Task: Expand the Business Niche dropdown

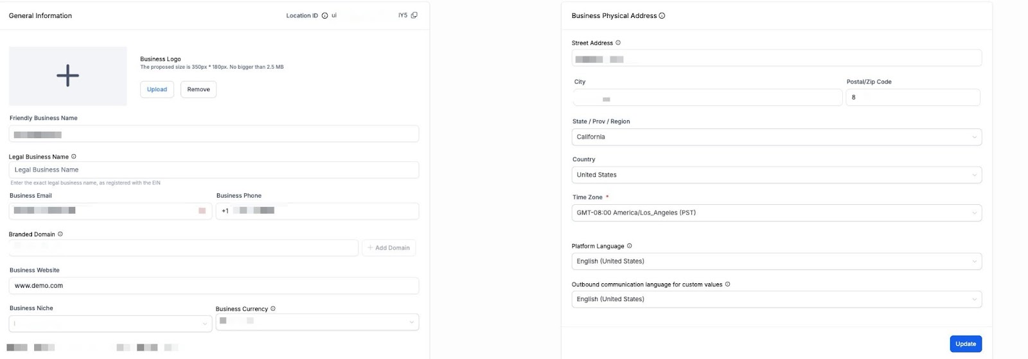Action: pyautogui.click(x=111, y=324)
